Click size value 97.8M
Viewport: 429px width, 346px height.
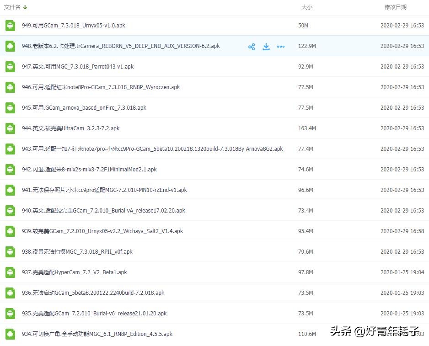pos(306,272)
